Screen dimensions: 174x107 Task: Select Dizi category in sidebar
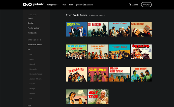click(29, 50)
